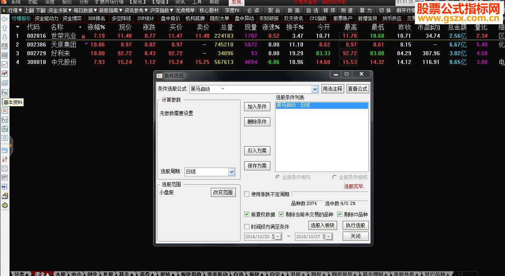Click the blue arrow export sidebar icon

[x=5, y=187]
